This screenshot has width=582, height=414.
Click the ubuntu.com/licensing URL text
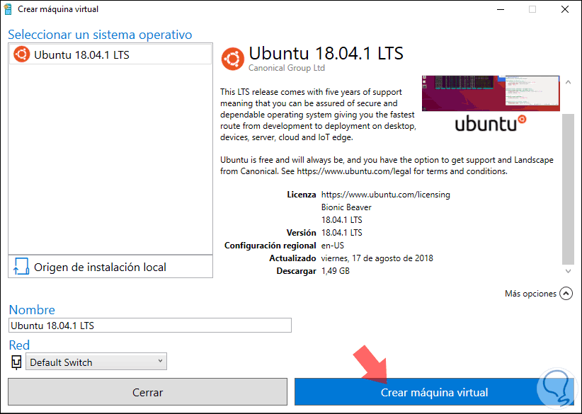tap(385, 194)
